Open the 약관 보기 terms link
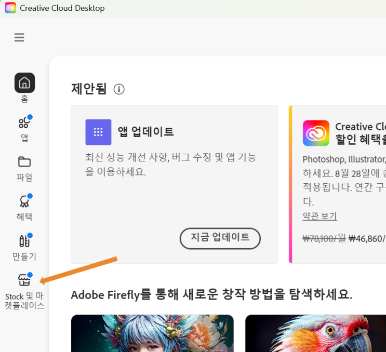 coord(320,216)
